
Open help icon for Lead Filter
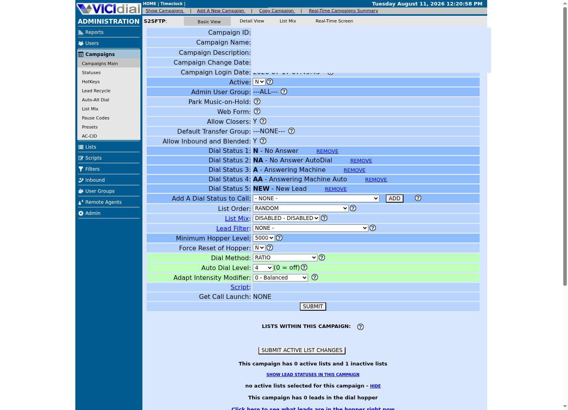click(373, 228)
